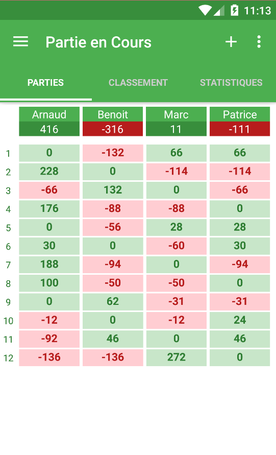Viewport: 276px width, 455px height.
Task: Tap the battery charging icon
Action: pyautogui.click(x=234, y=10)
